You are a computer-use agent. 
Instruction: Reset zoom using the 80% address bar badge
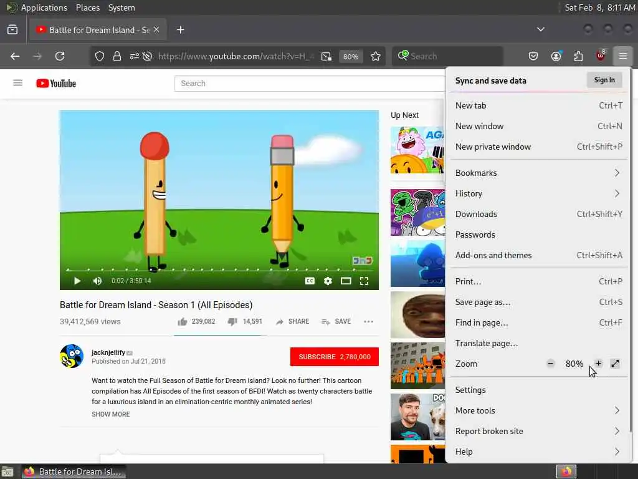(x=350, y=57)
